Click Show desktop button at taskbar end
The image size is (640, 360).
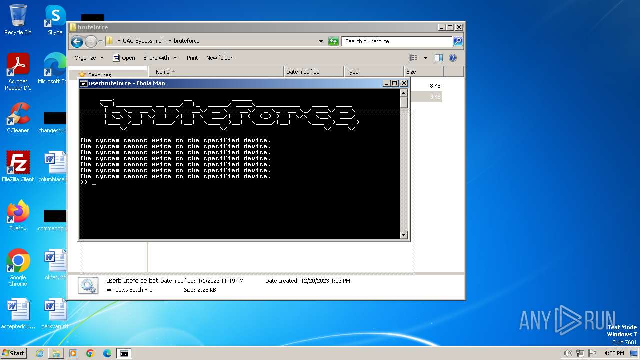pos(634,353)
